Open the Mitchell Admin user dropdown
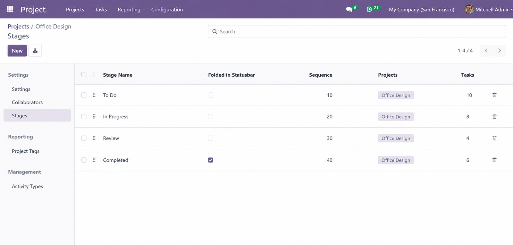 click(x=494, y=9)
